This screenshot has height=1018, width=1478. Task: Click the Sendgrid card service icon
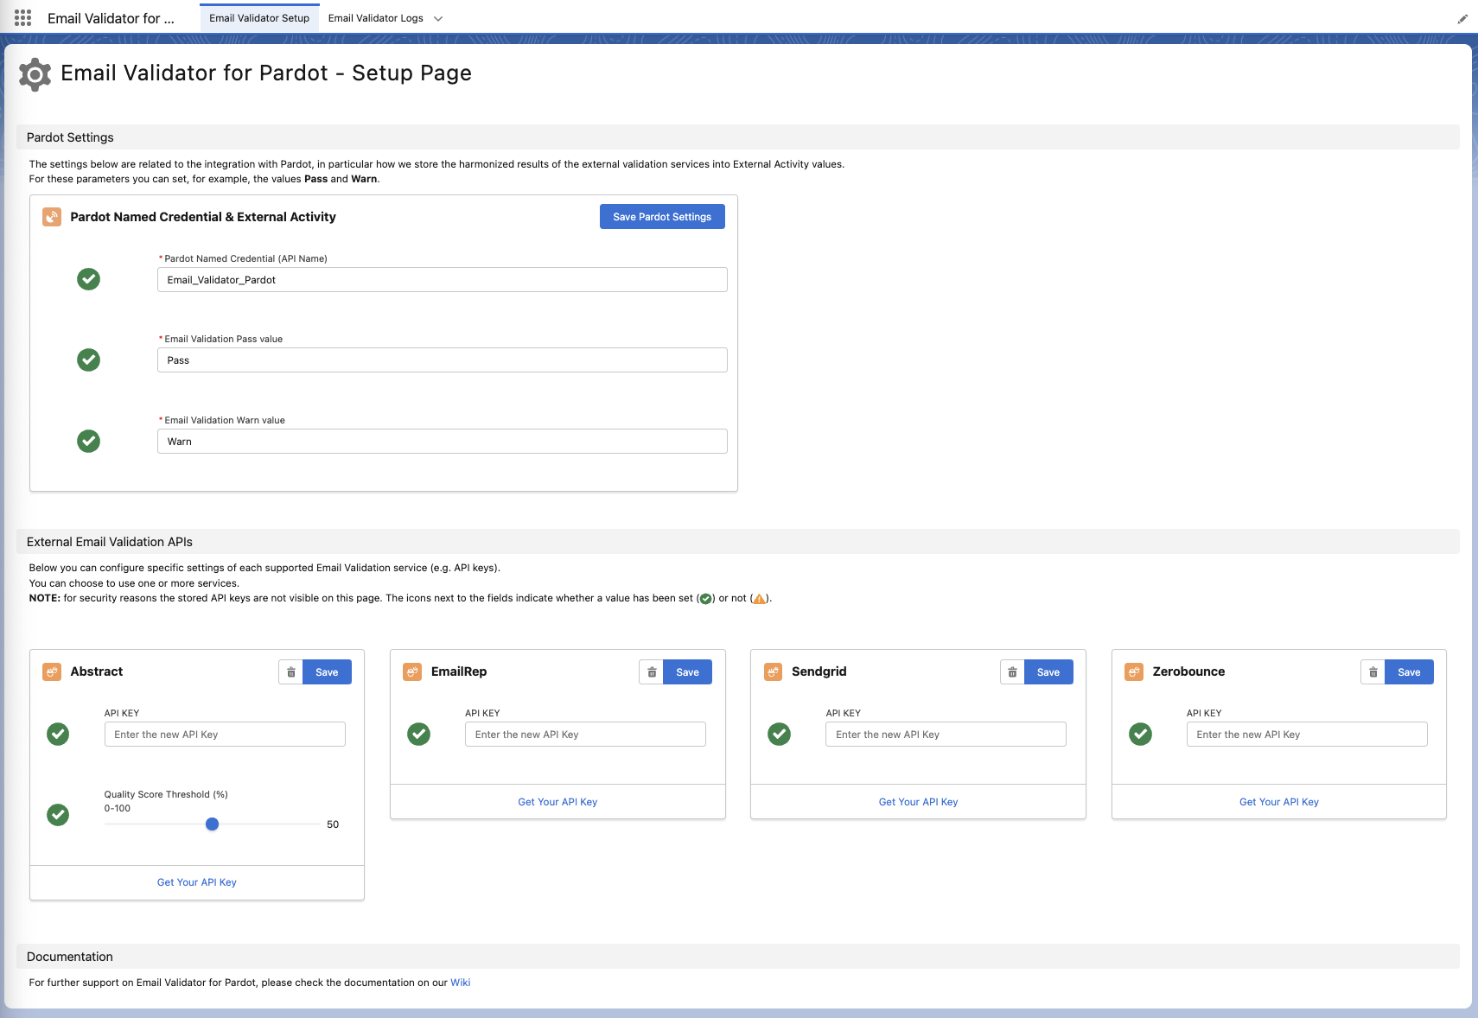click(774, 671)
